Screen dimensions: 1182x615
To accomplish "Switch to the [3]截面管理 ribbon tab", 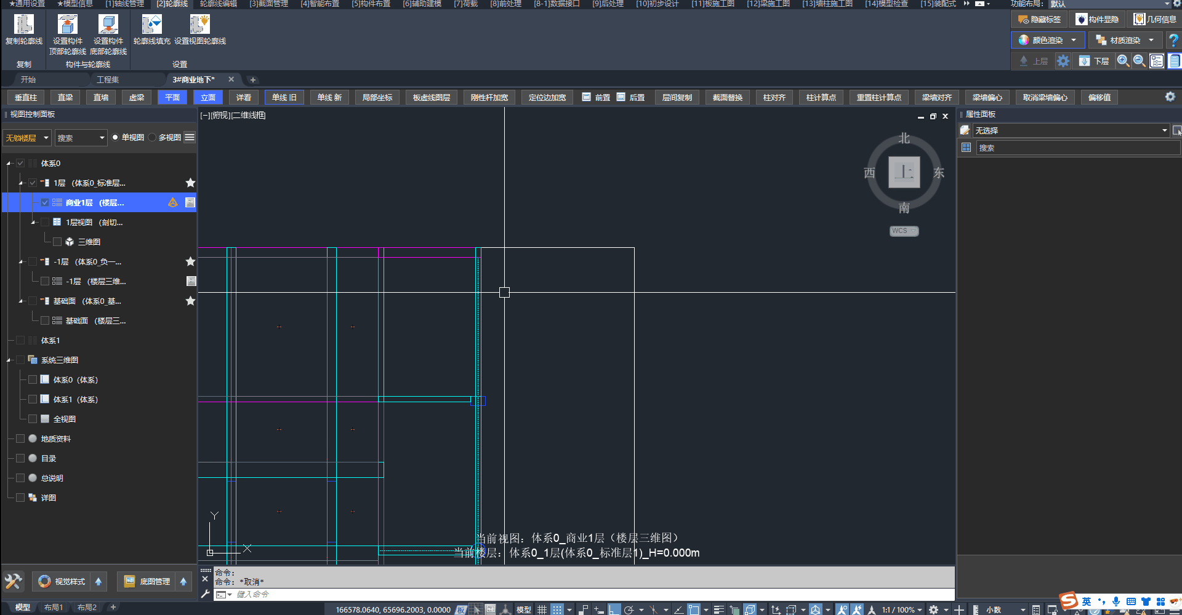I will [268, 4].
